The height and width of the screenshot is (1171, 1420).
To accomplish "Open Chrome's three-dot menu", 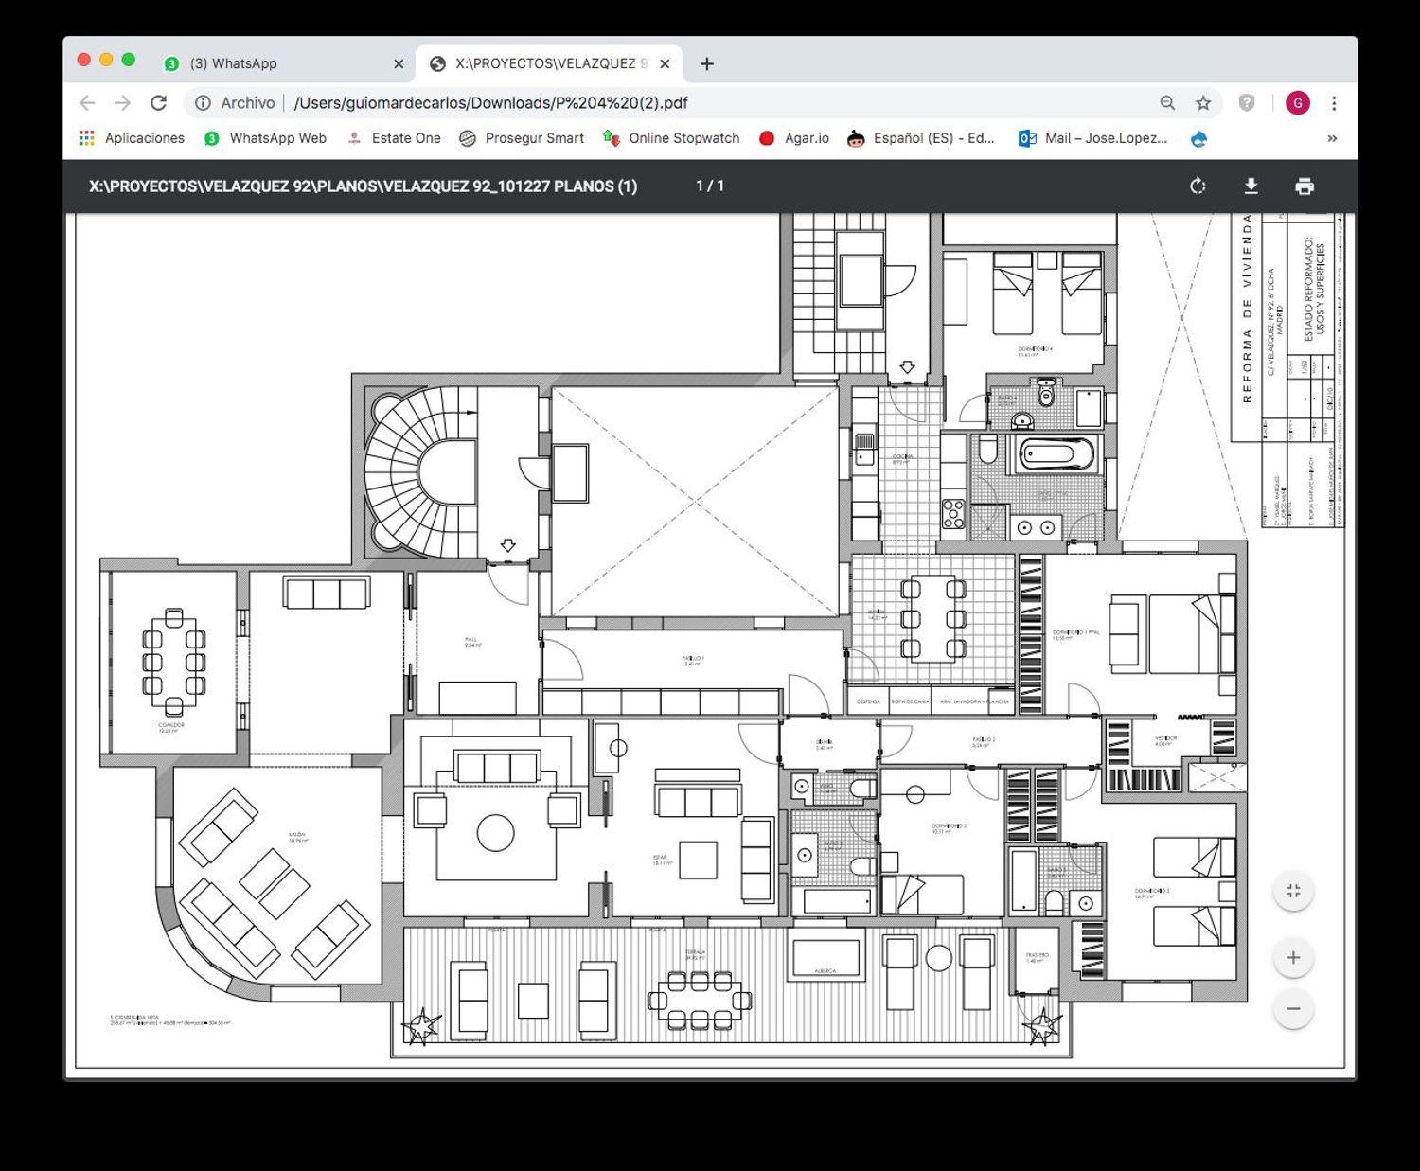I will pyautogui.click(x=1334, y=103).
